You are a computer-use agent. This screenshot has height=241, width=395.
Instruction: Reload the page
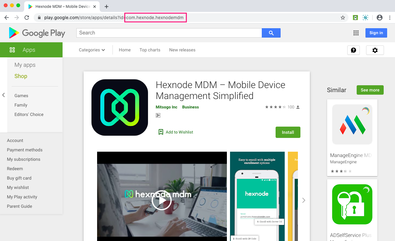tap(27, 18)
